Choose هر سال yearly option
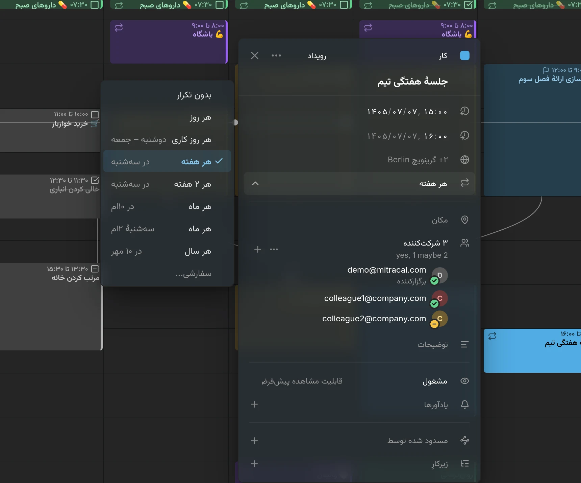581x483 pixels. [167, 251]
